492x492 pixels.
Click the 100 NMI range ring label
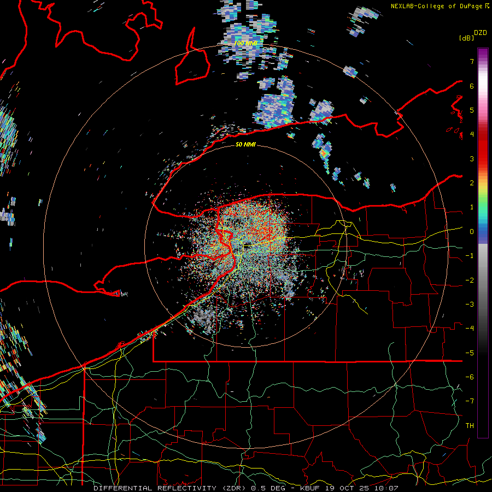click(245, 43)
